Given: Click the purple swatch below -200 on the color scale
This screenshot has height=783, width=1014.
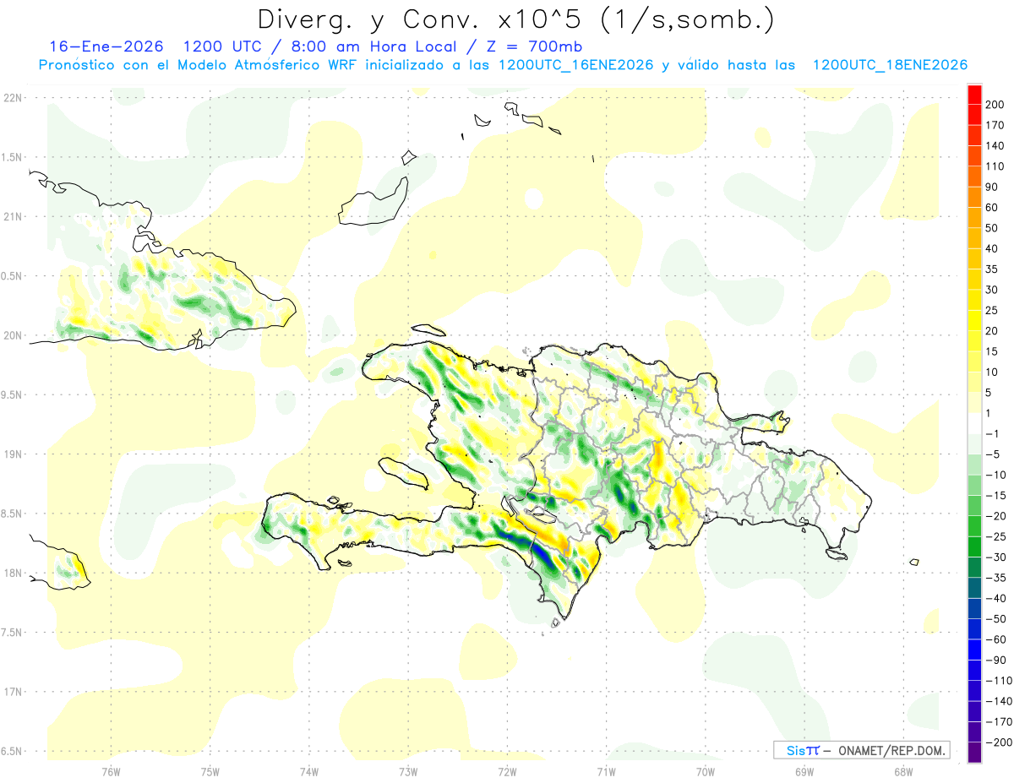Looking at the screenshot, I should point(974,752).
